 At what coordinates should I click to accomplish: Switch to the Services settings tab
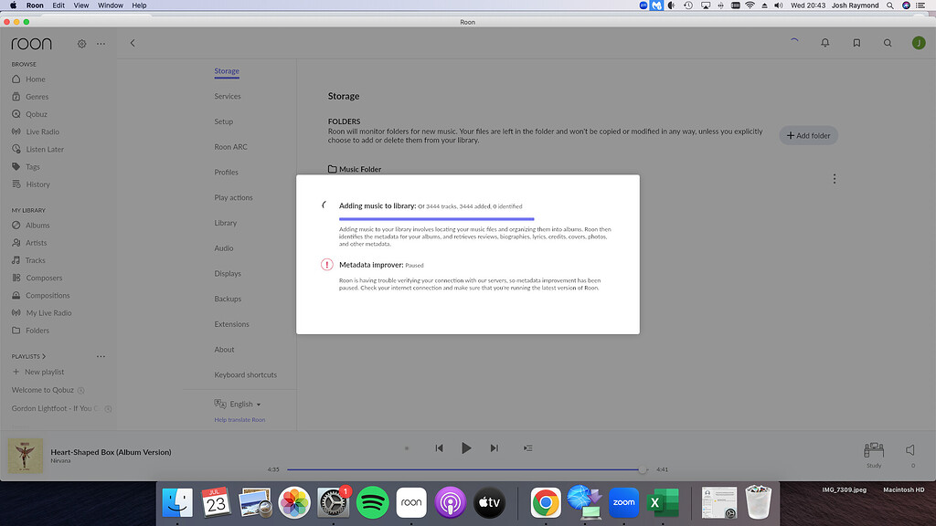[226, 96]
